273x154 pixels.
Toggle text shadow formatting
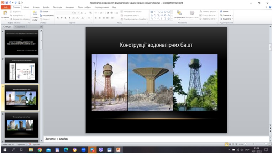[69, 18]
